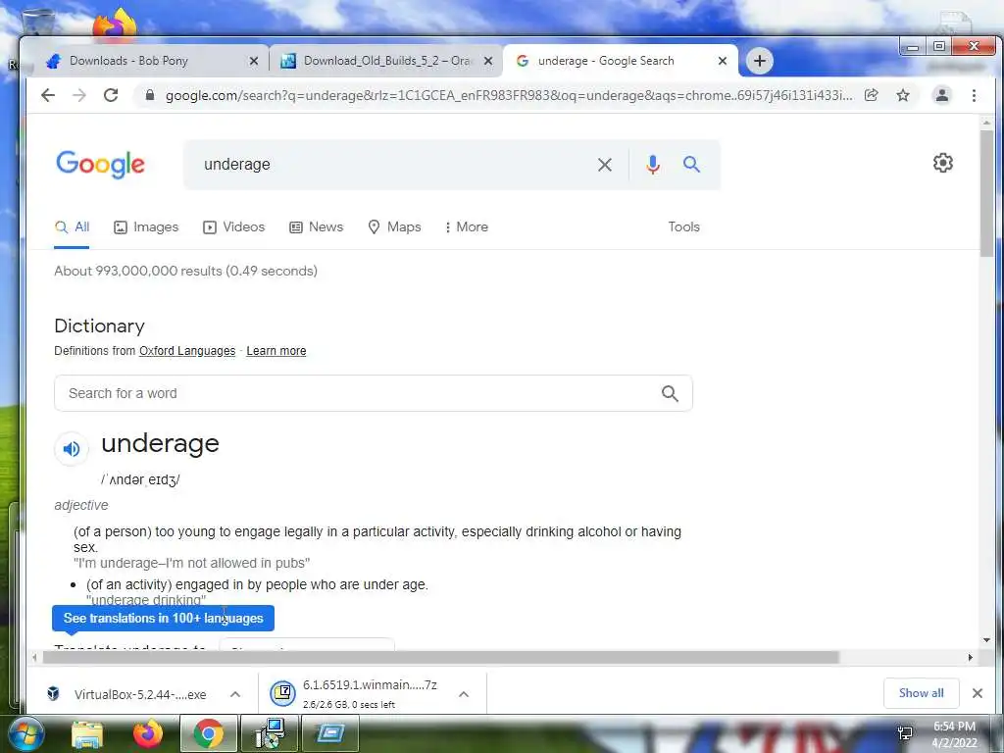Click the Oxford Languages link
The width and height of the screenshot is (1004, 753).
tap(187, 351)
